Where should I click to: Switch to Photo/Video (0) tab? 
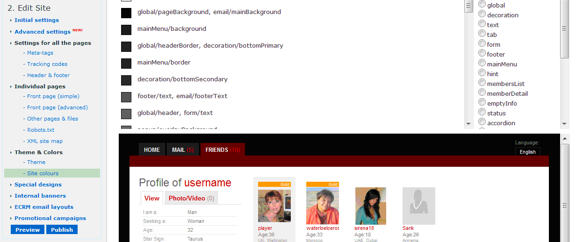coord(191,198)
